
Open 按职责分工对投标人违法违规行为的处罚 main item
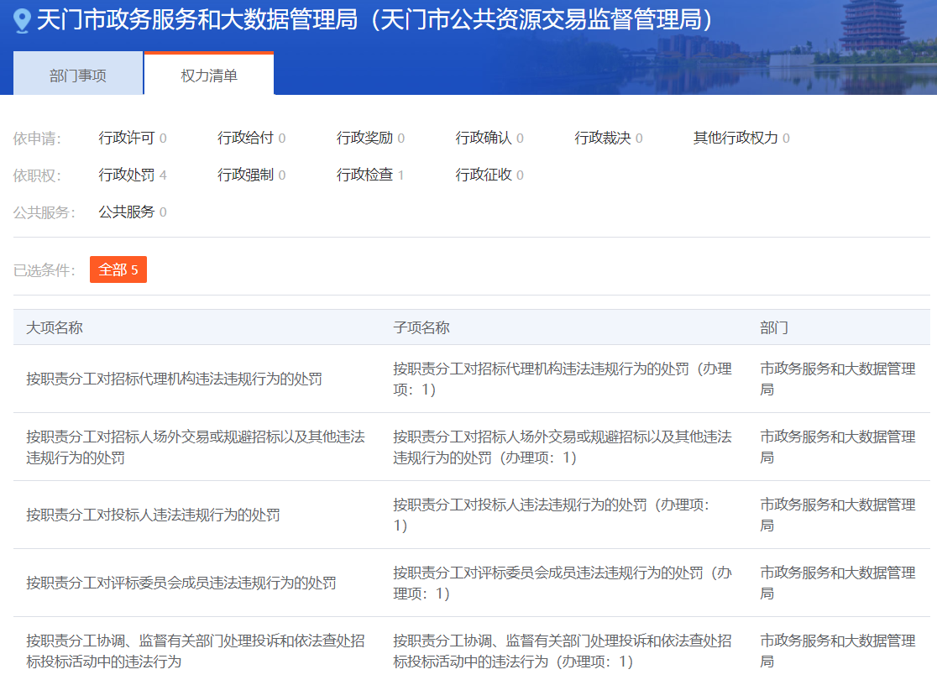(x=153, y=515)
